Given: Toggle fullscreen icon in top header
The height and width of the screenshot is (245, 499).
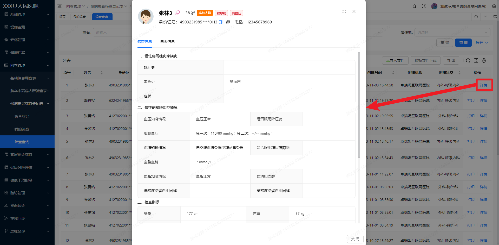Looking at the screenshot, I should pos(424,6).
